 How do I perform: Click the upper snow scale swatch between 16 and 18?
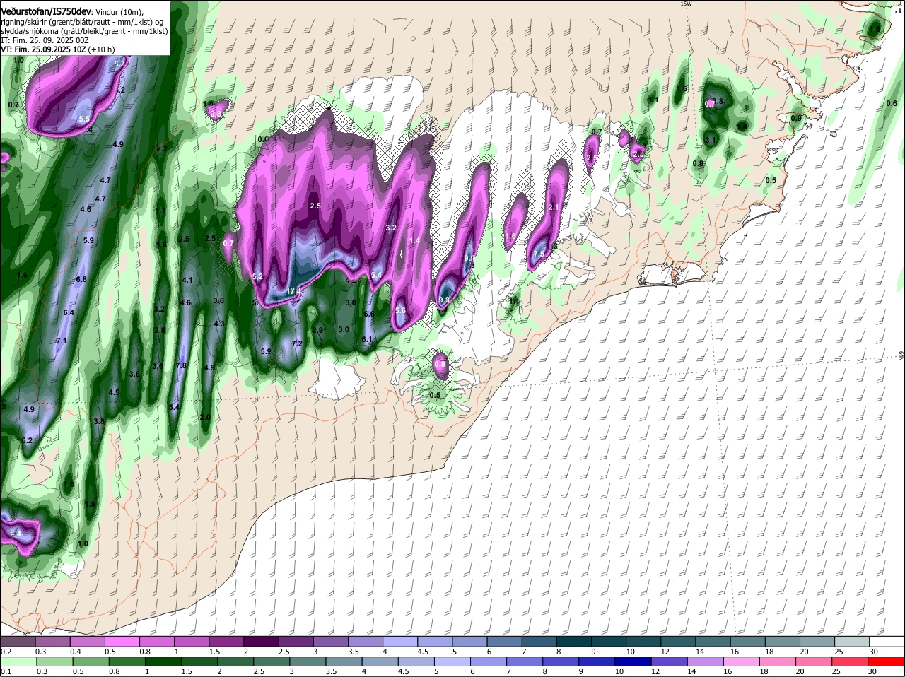[x=747, y=642]
